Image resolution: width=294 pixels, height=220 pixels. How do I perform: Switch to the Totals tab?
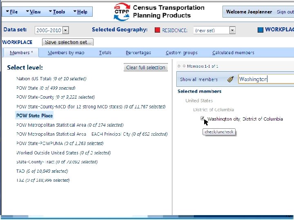point(105,53)
